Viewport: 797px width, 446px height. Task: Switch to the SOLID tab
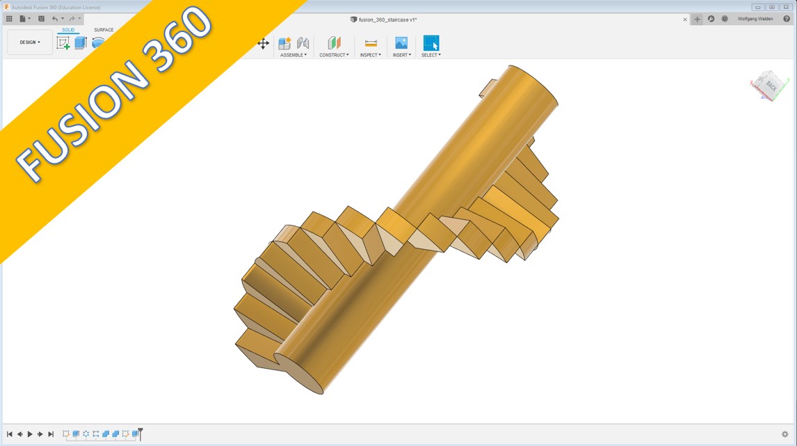pyautogui.click(x=68, y=30)
